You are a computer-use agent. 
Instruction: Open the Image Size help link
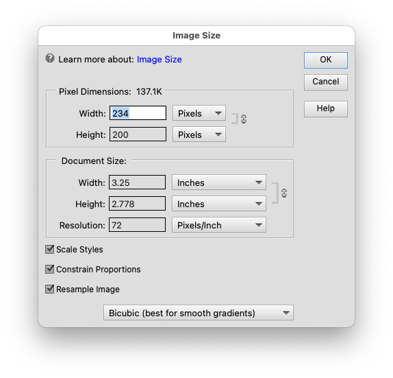pyautogui.click(x=159, y=60)
